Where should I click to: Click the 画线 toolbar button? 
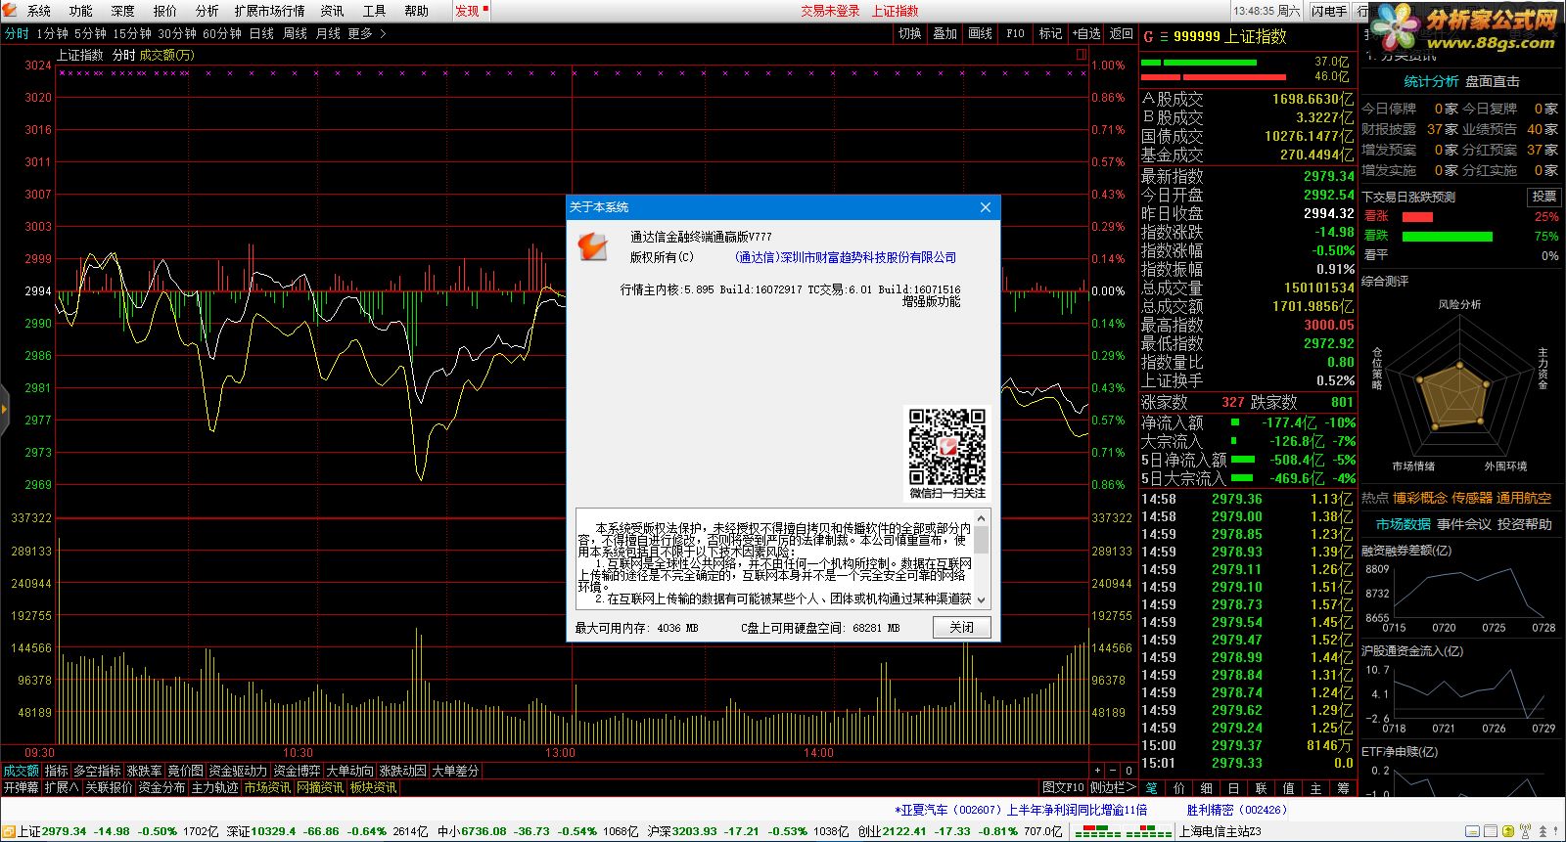click(x=981, y=33)
